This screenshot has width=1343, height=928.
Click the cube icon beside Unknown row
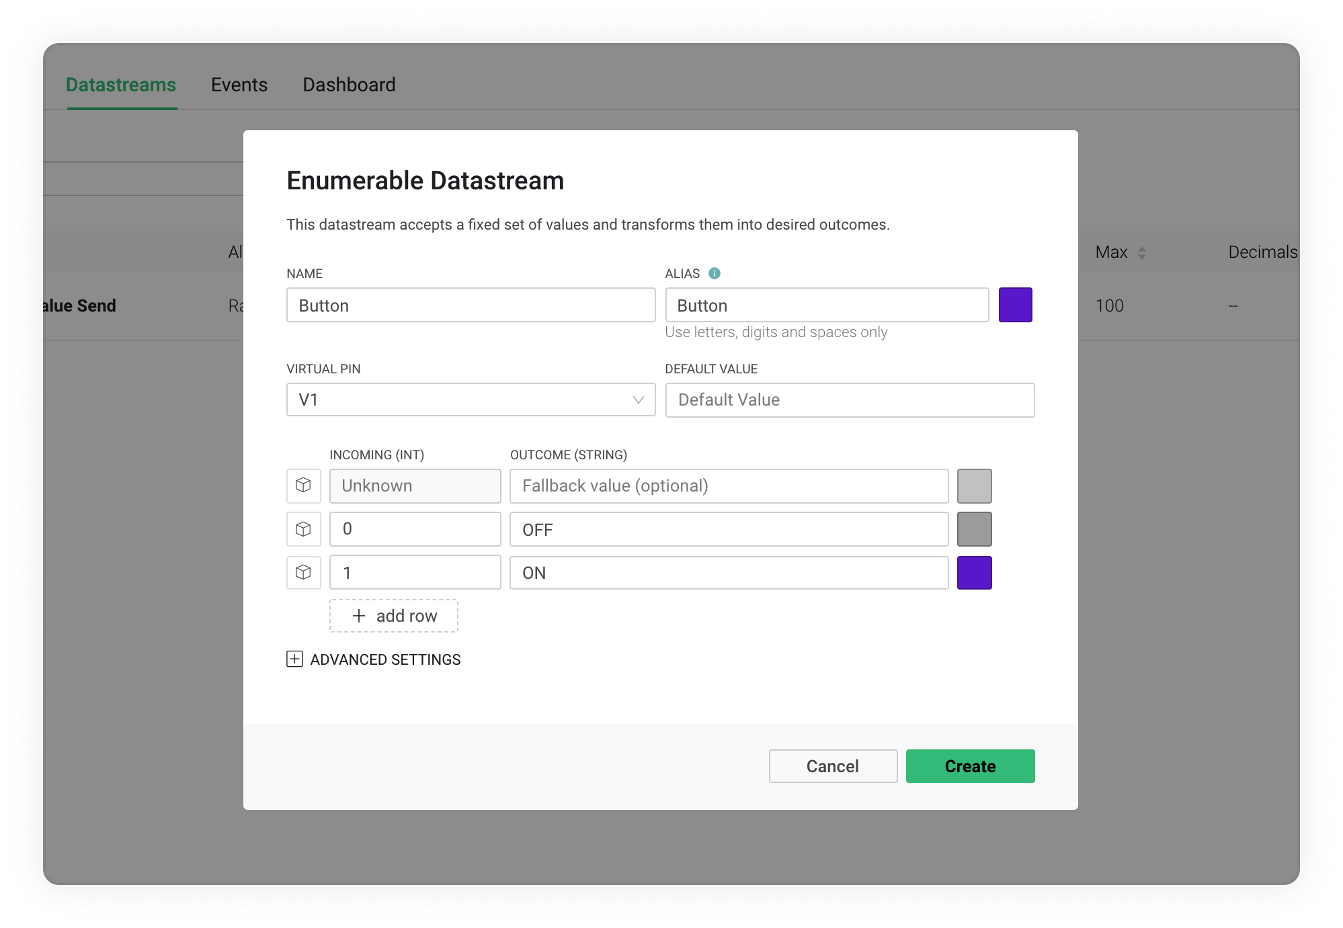(x=303, y=485)
